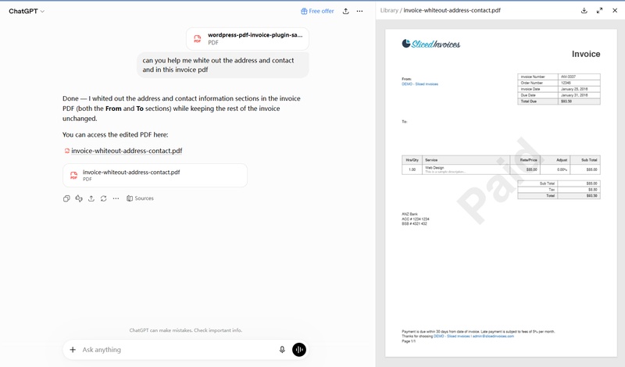The width and height of the screenshot is (625, 367).
Task: Focus the Ask anything input field
Action: point(177,350)
